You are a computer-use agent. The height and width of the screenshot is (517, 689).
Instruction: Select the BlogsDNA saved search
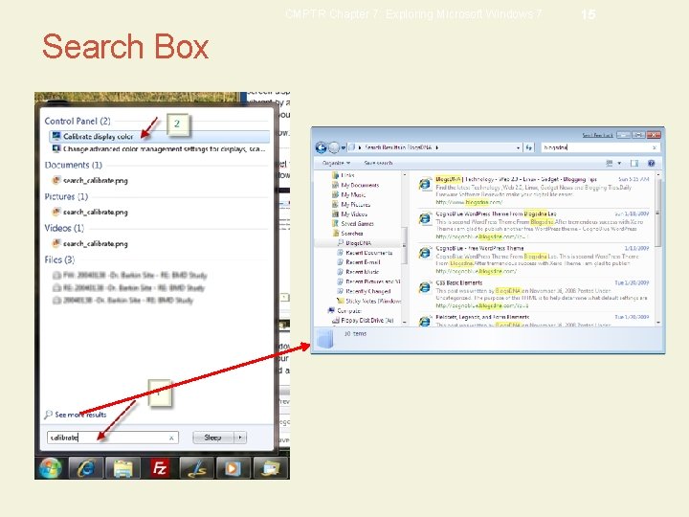pyautogui.click(x=358, y=243)
